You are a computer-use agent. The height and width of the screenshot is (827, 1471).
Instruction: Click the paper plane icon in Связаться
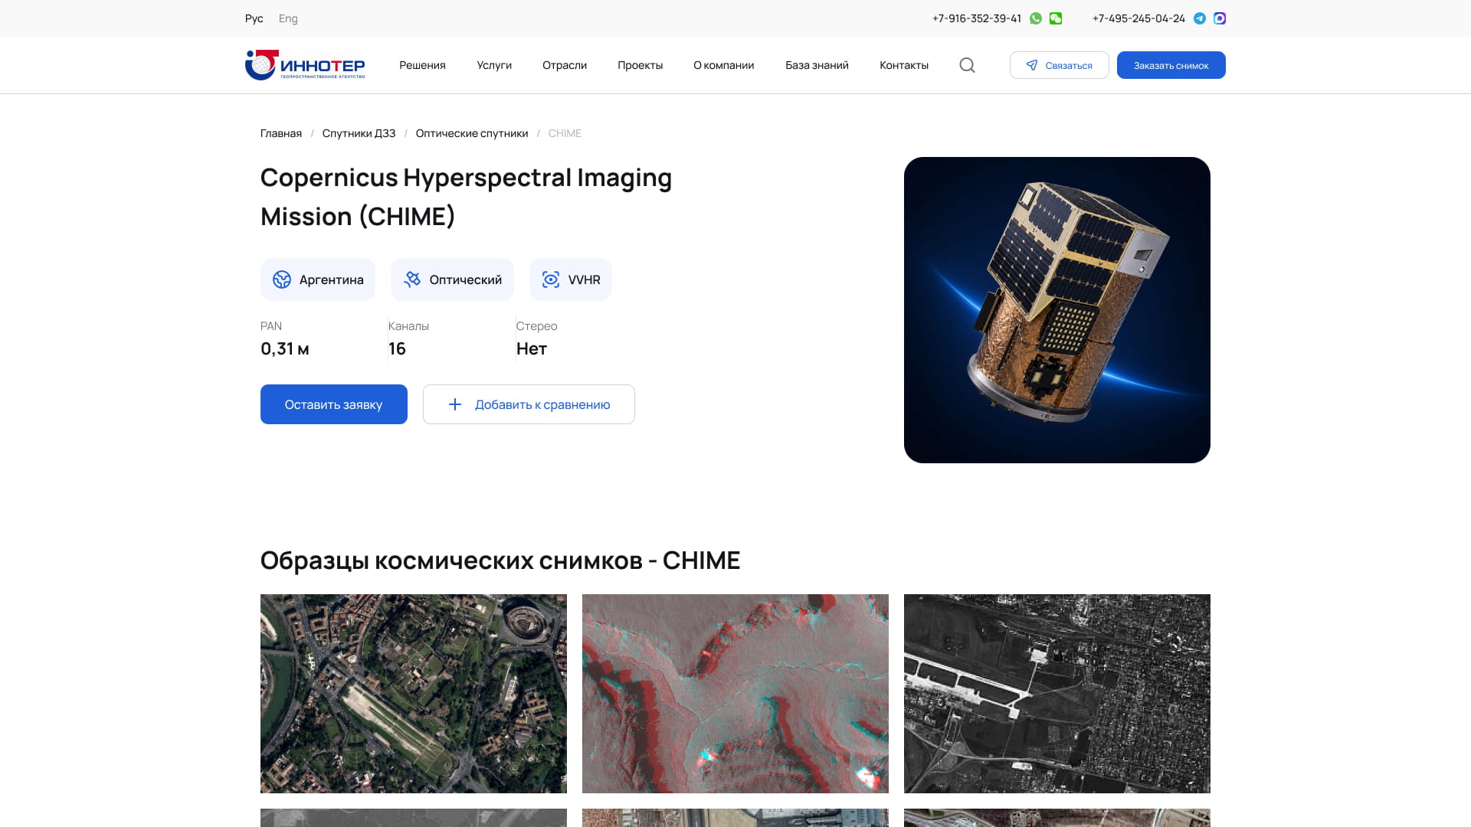(x=1032, y=65)
